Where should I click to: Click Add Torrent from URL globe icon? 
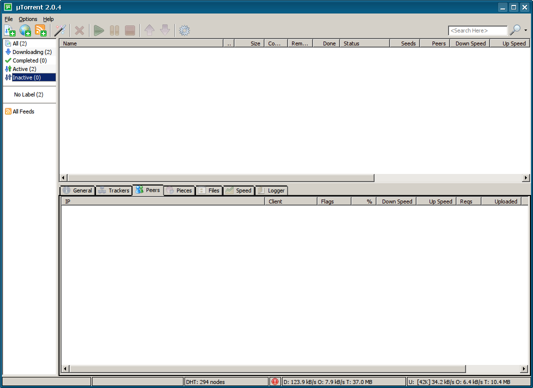[25, 30]
